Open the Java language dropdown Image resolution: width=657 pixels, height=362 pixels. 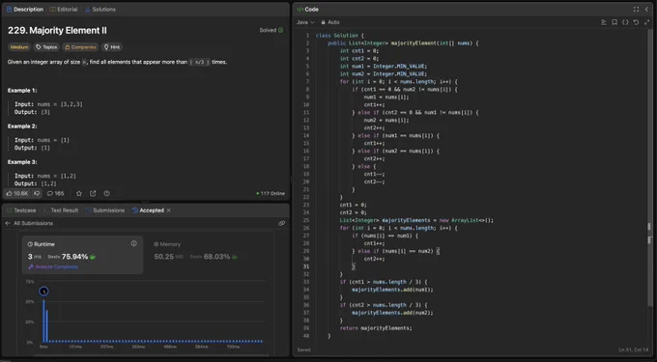pyautogui.click(x=305, y=22)
